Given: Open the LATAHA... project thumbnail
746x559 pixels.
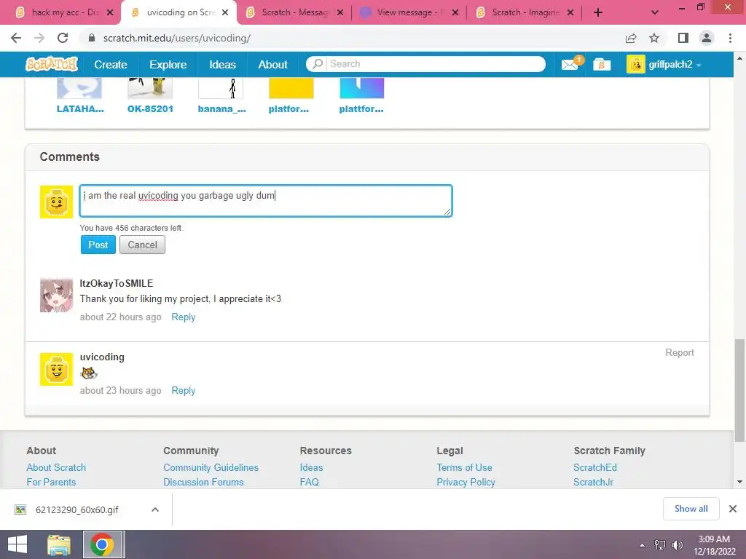Looking at the screenshot, I should click(79, 88).
